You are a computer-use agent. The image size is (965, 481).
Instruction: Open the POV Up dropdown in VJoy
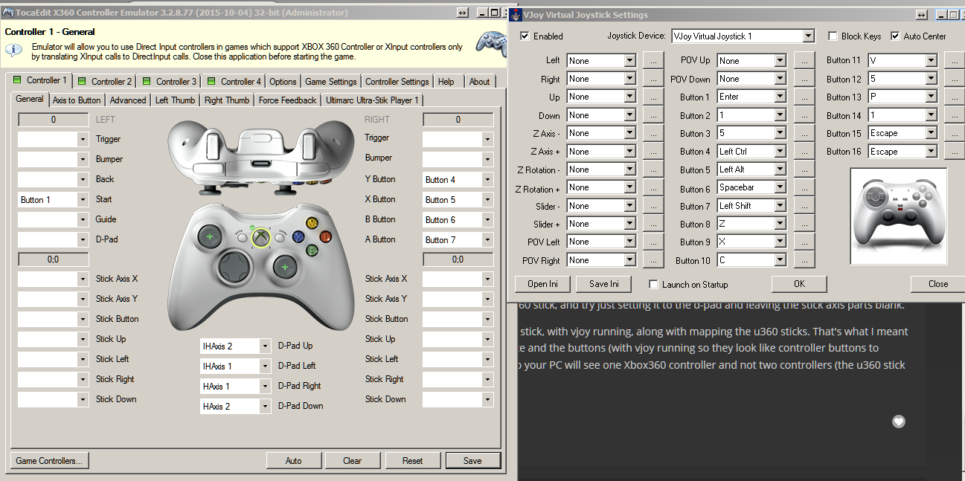coord(780,60)
